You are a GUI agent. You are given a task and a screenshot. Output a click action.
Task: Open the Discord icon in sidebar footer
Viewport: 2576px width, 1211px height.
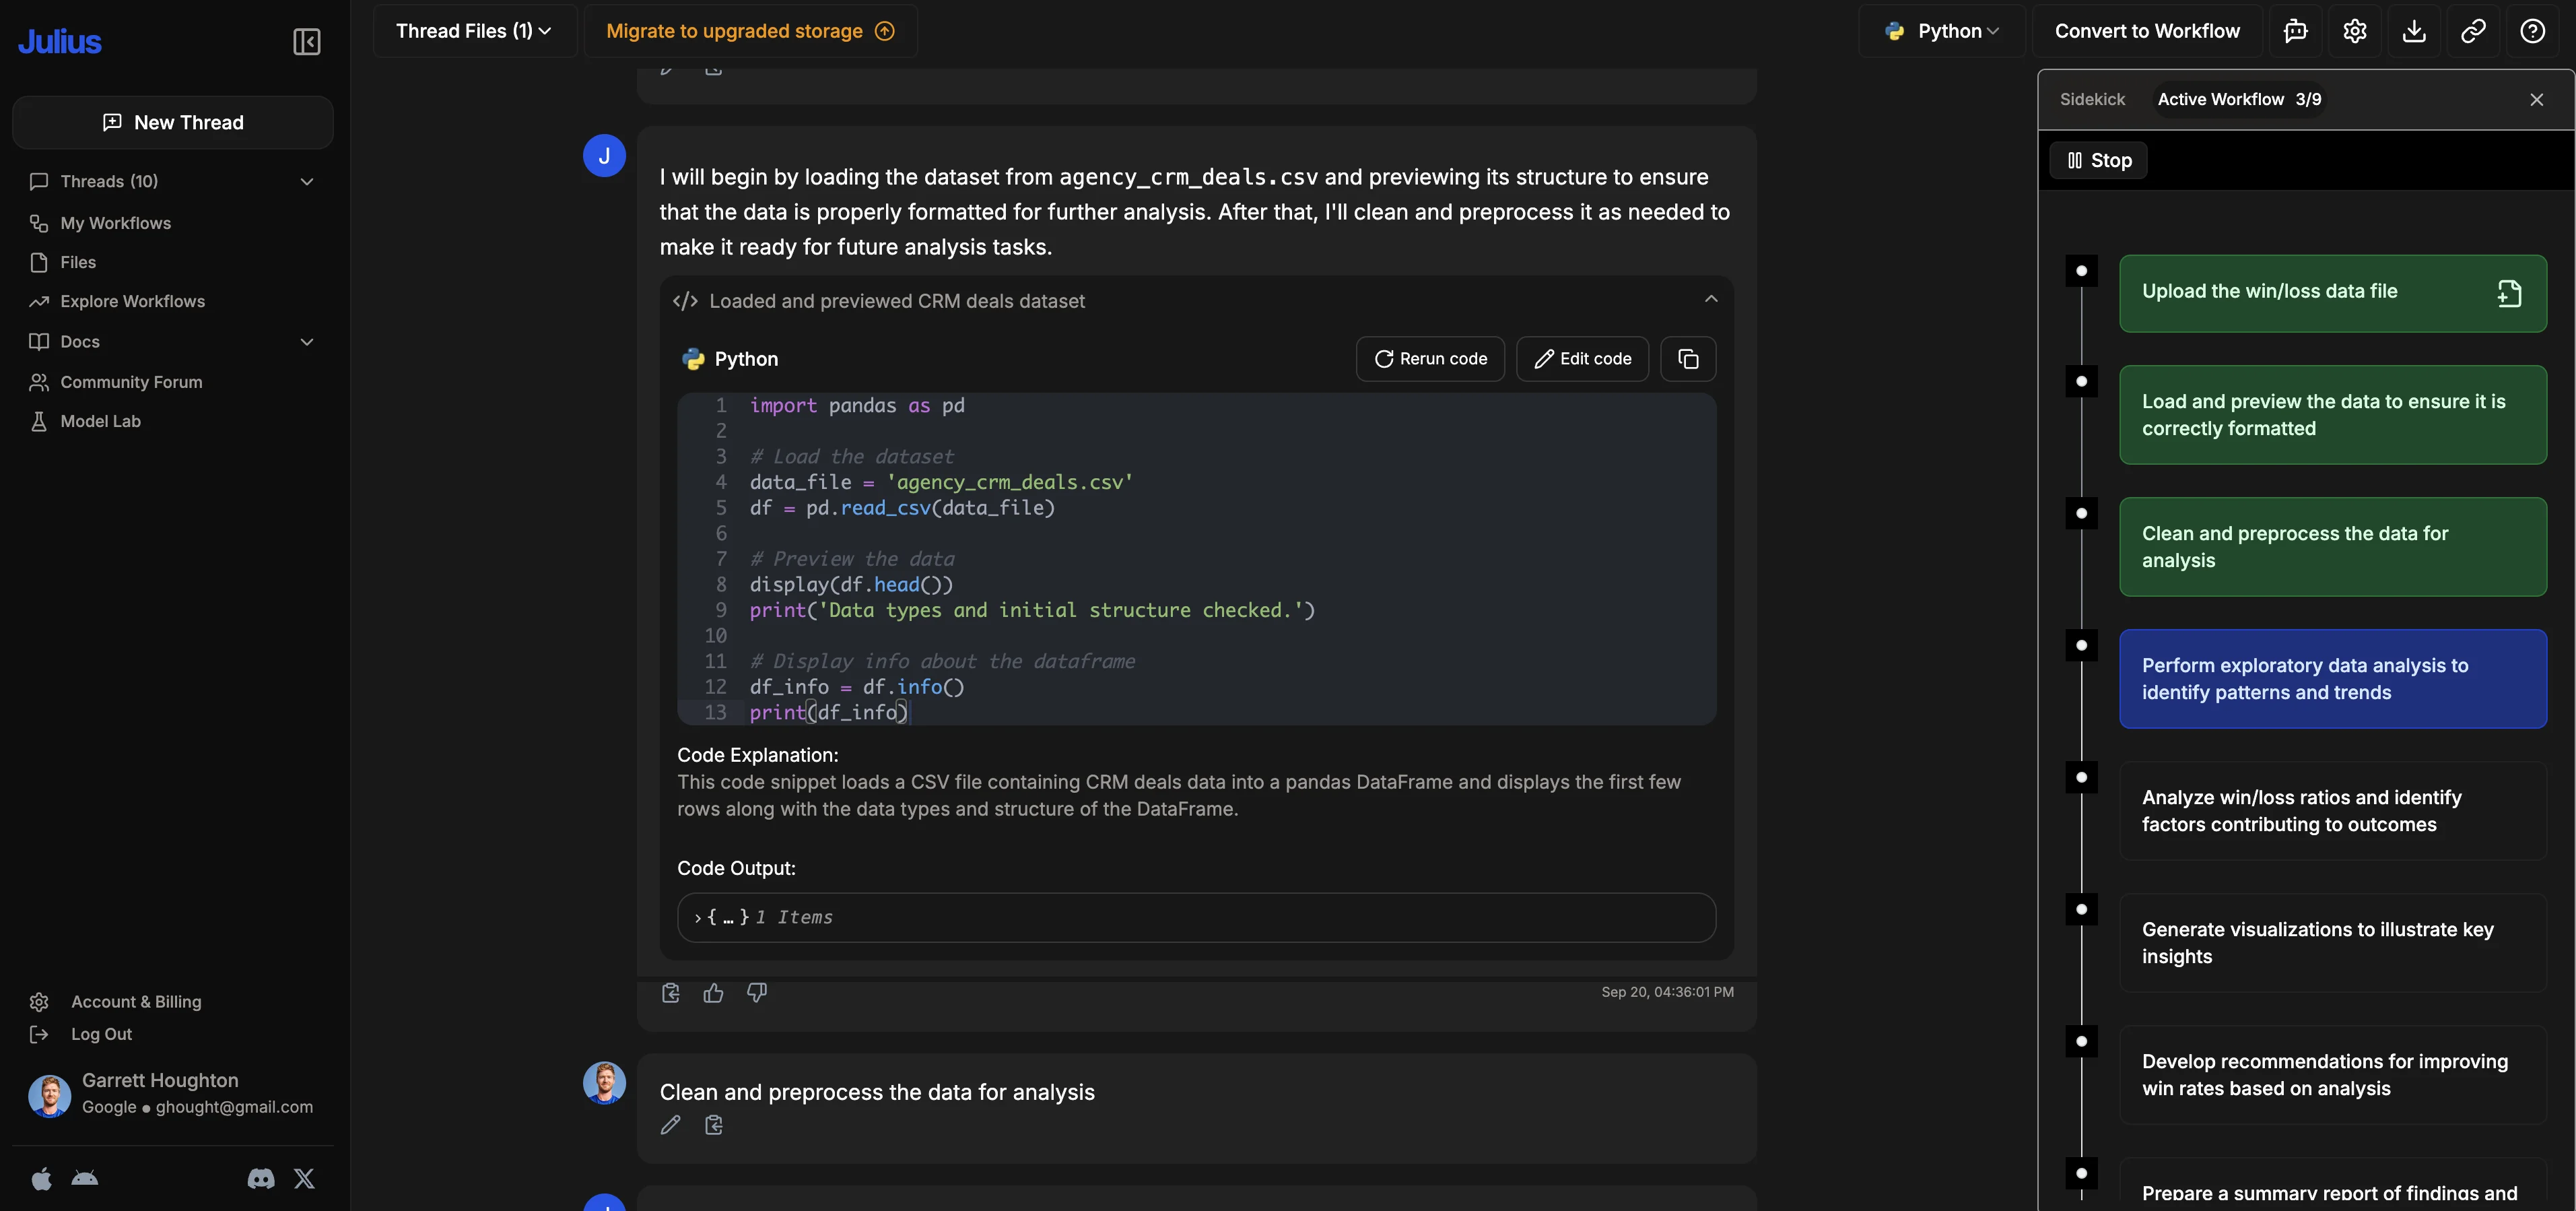point(260,1179)
